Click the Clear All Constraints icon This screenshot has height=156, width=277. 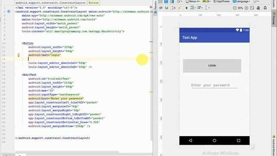pos(174,8)
